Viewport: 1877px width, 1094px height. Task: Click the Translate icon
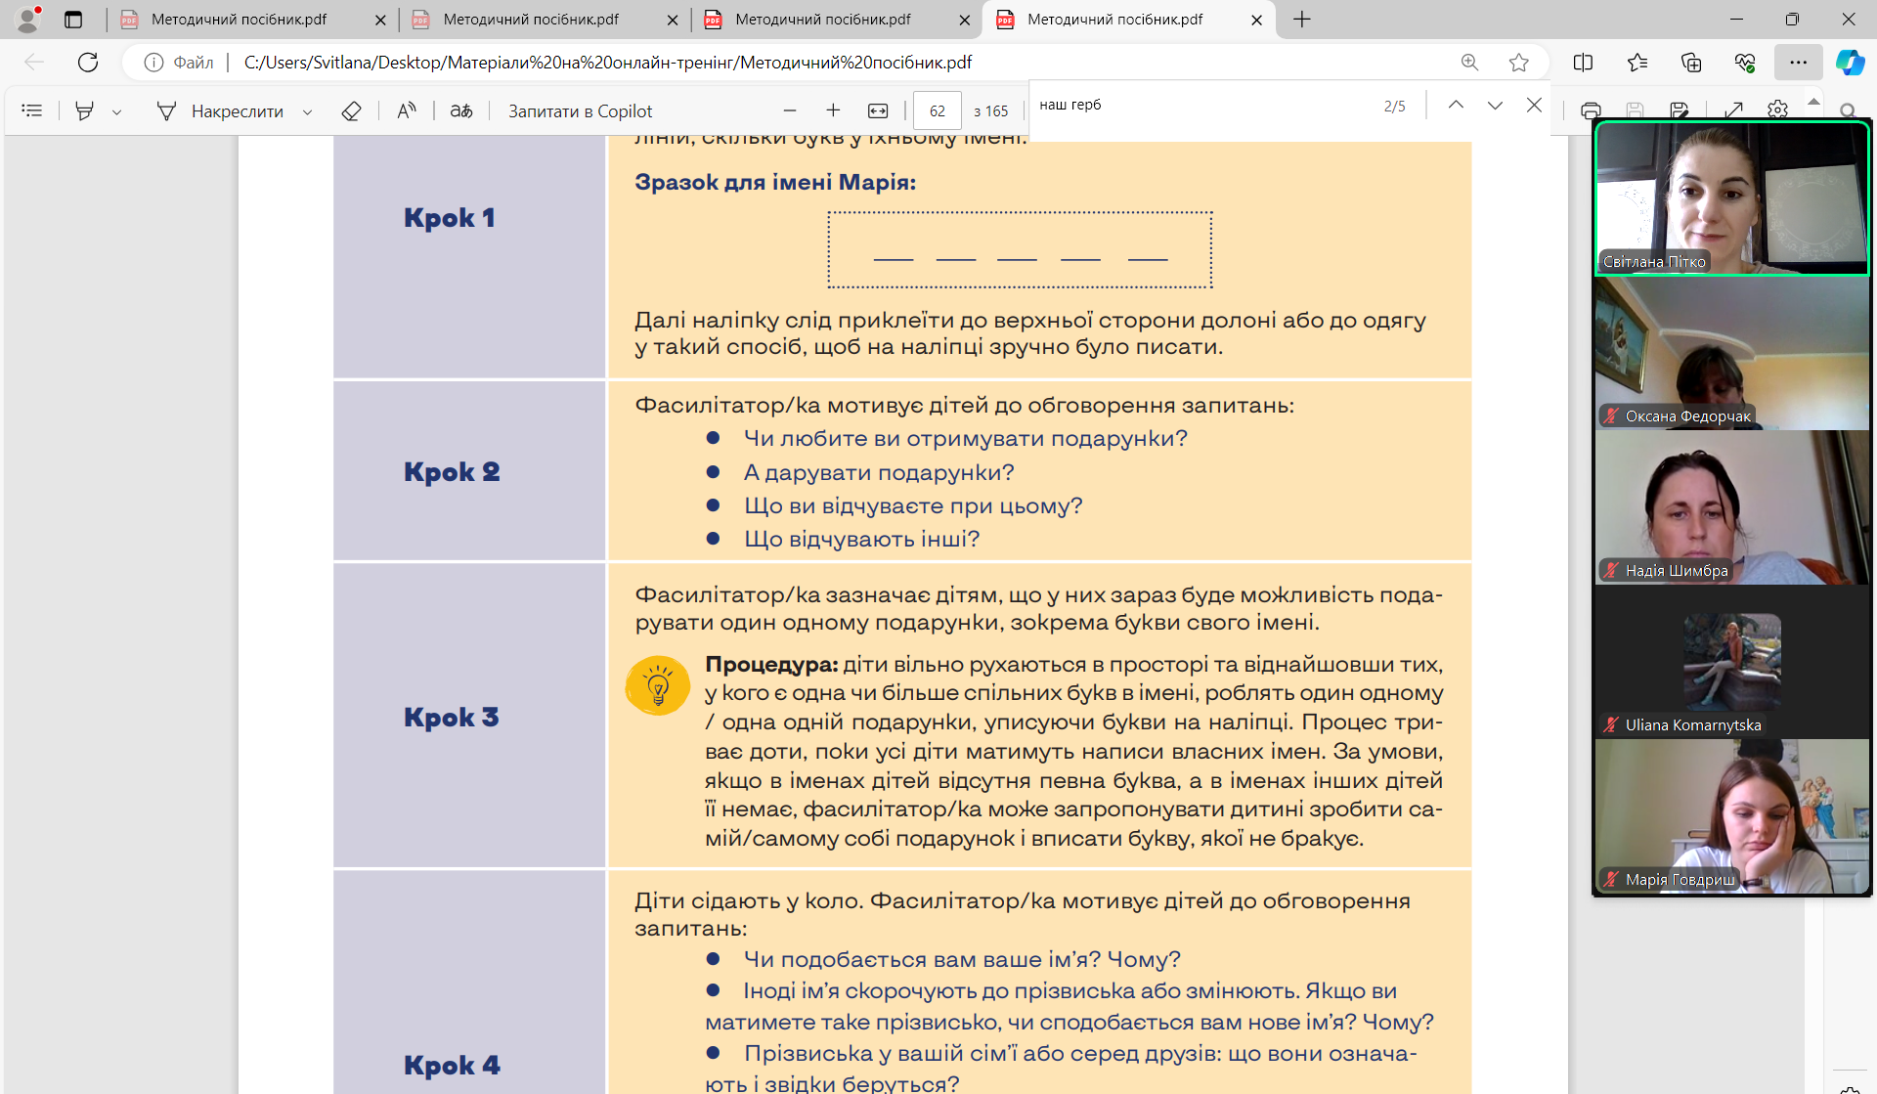click(461, 110)
